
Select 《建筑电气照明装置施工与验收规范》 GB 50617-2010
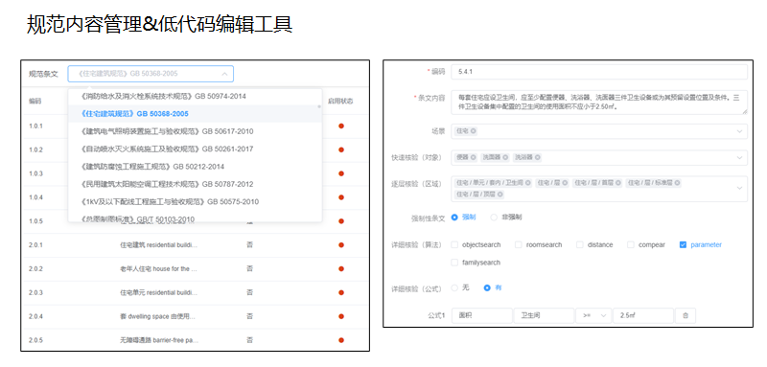tap(195, 131)
